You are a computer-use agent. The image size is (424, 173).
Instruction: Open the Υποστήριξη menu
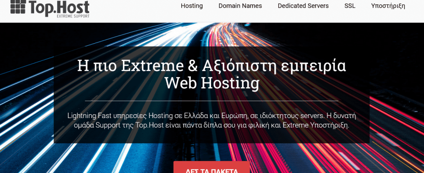click(x=388, y=6)
